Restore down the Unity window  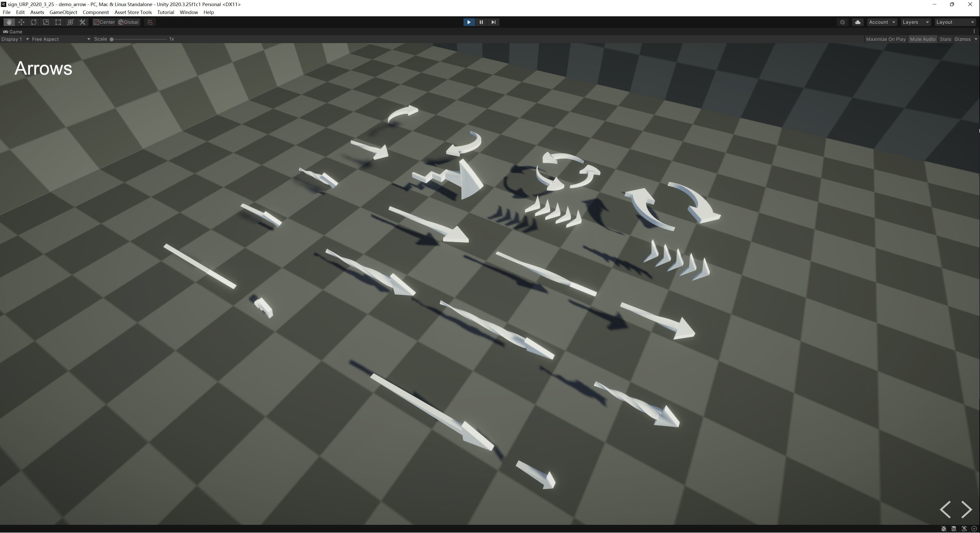pyautogui.click(x=952, y=4)
